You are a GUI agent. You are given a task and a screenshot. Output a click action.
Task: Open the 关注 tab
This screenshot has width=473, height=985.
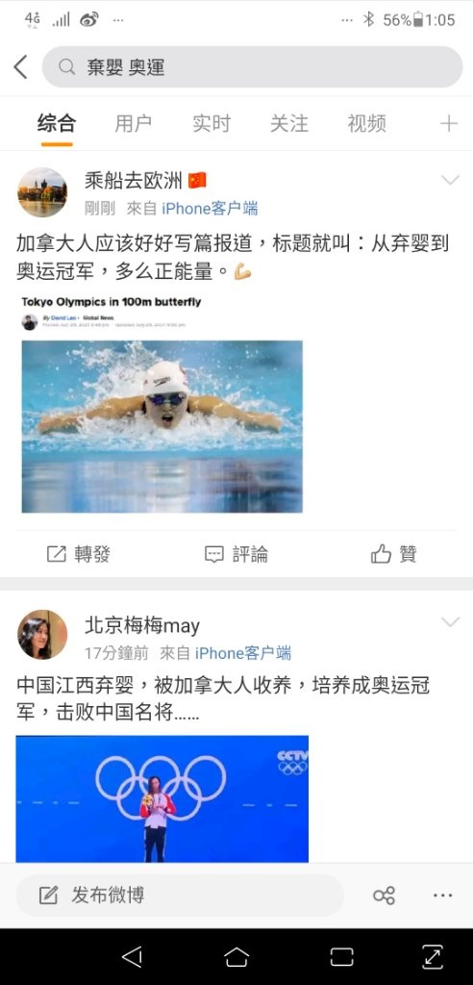coord(289,124)
